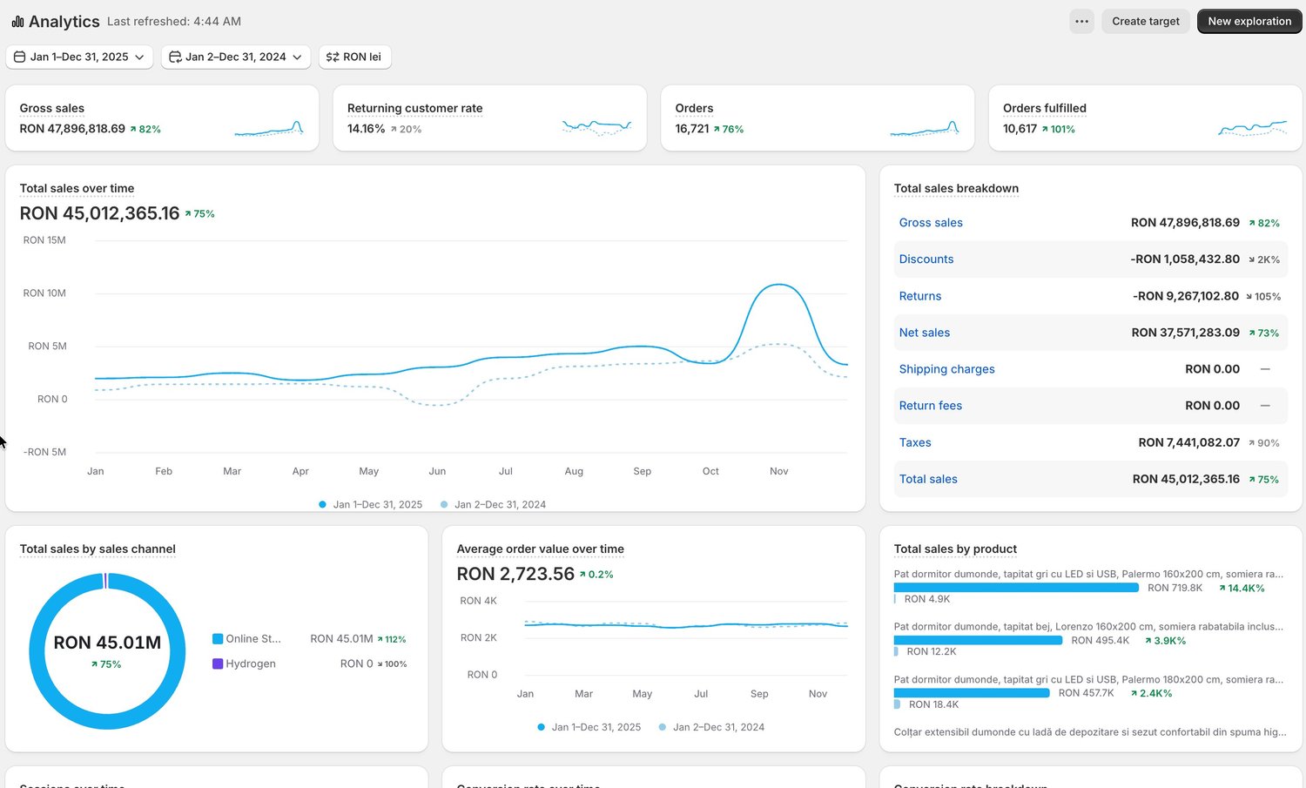Click the blue Online Store legend swatch
1306x788 pixels.
218,638
